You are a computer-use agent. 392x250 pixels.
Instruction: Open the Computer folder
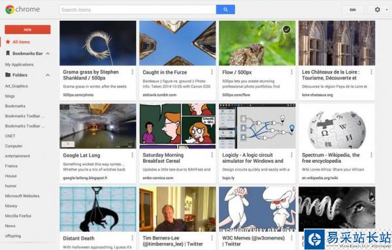14,146
